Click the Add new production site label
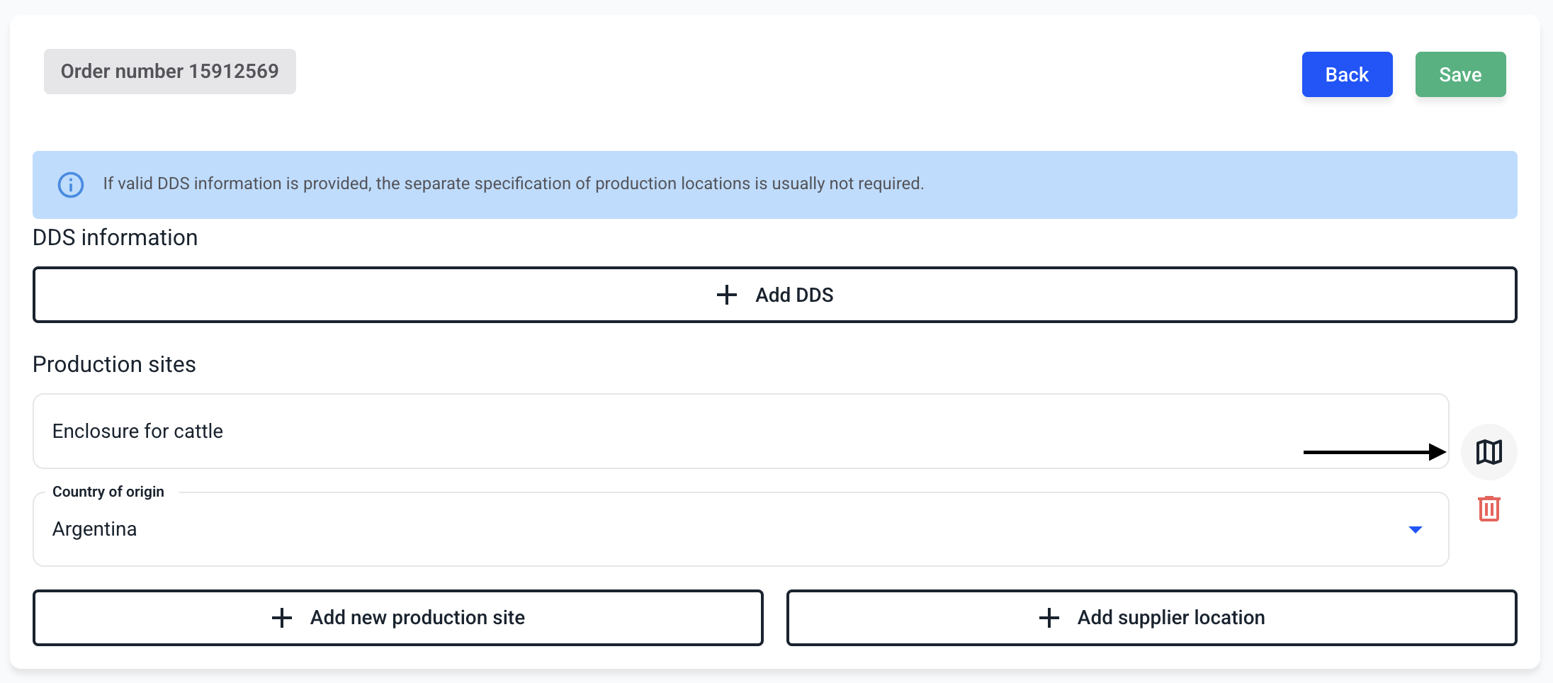The width and height of the screenshot is (1553, 683). [x=417, y=618]
